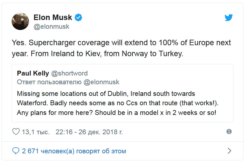
Task: Click the 13,1 тыс. likes count
Action: point(35,132)
